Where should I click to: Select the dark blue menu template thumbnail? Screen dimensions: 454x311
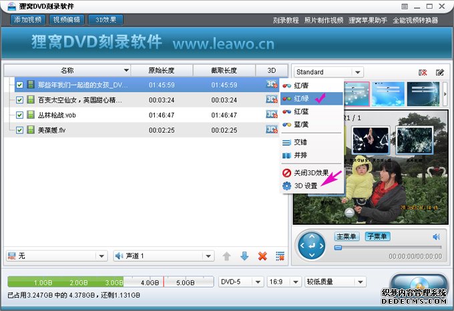coord(423,94)
